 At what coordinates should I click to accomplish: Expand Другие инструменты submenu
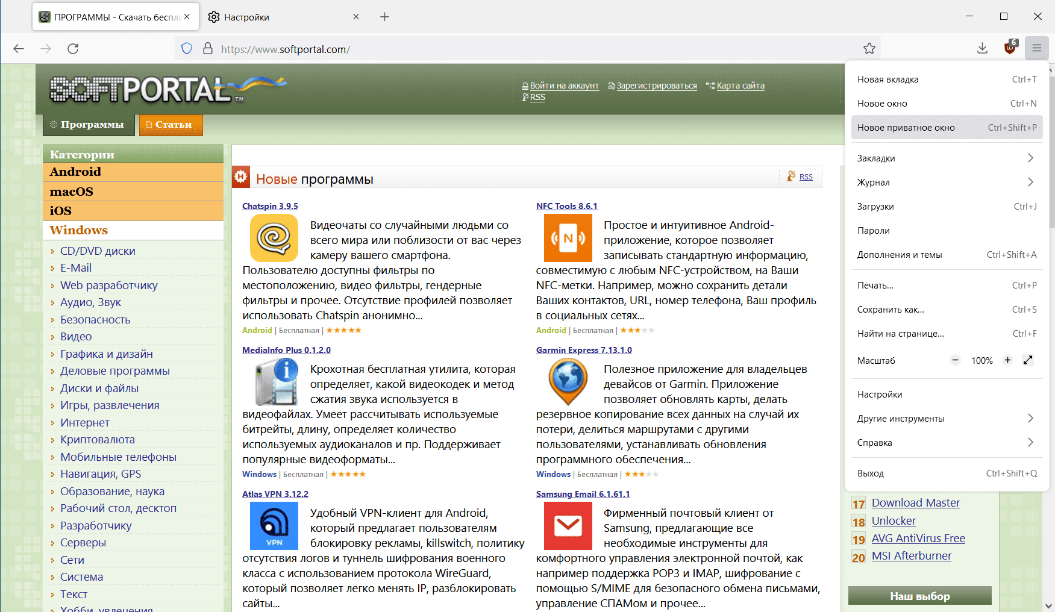coord(947,418)
